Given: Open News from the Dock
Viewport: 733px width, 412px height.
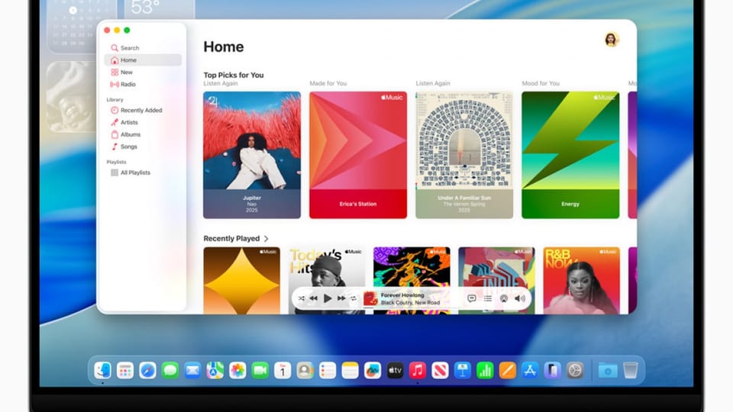Looking at the screenshot, I should [440, 371].
